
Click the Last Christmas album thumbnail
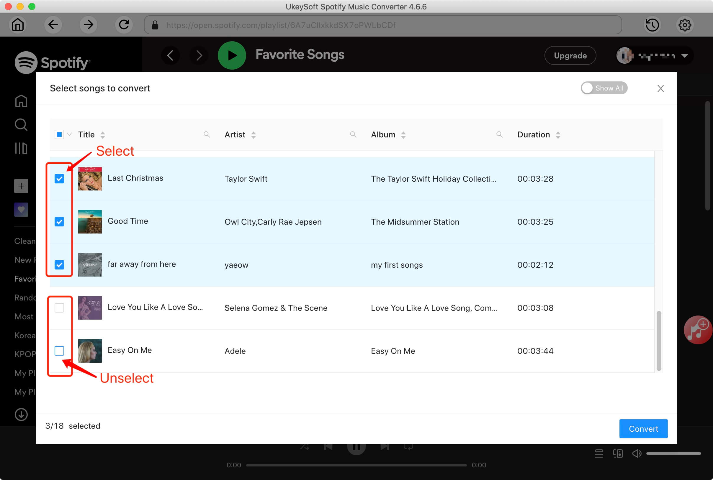click(89, 178)
